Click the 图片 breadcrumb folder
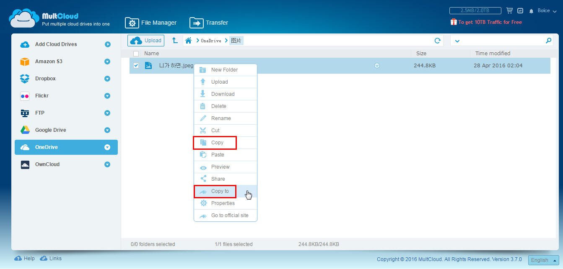This screenshot has height=269, width=563. tap(236, 41)
